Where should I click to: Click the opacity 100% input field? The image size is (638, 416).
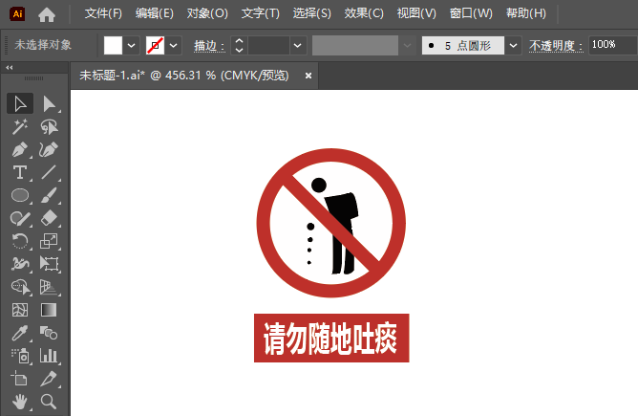point(613,45)
